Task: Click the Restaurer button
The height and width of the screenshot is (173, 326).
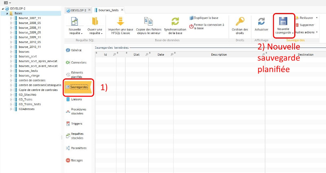Action: point(304,18)
